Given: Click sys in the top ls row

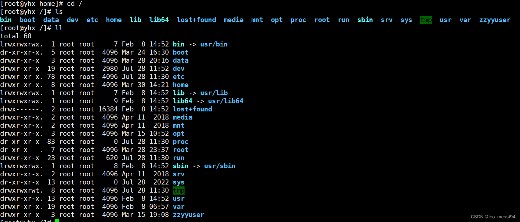Looking at the screenshot, I should [406, 20].
